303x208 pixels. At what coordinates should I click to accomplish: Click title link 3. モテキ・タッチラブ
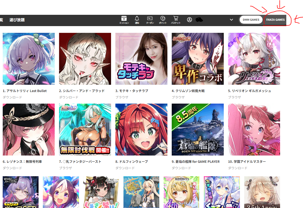(132, 91)
